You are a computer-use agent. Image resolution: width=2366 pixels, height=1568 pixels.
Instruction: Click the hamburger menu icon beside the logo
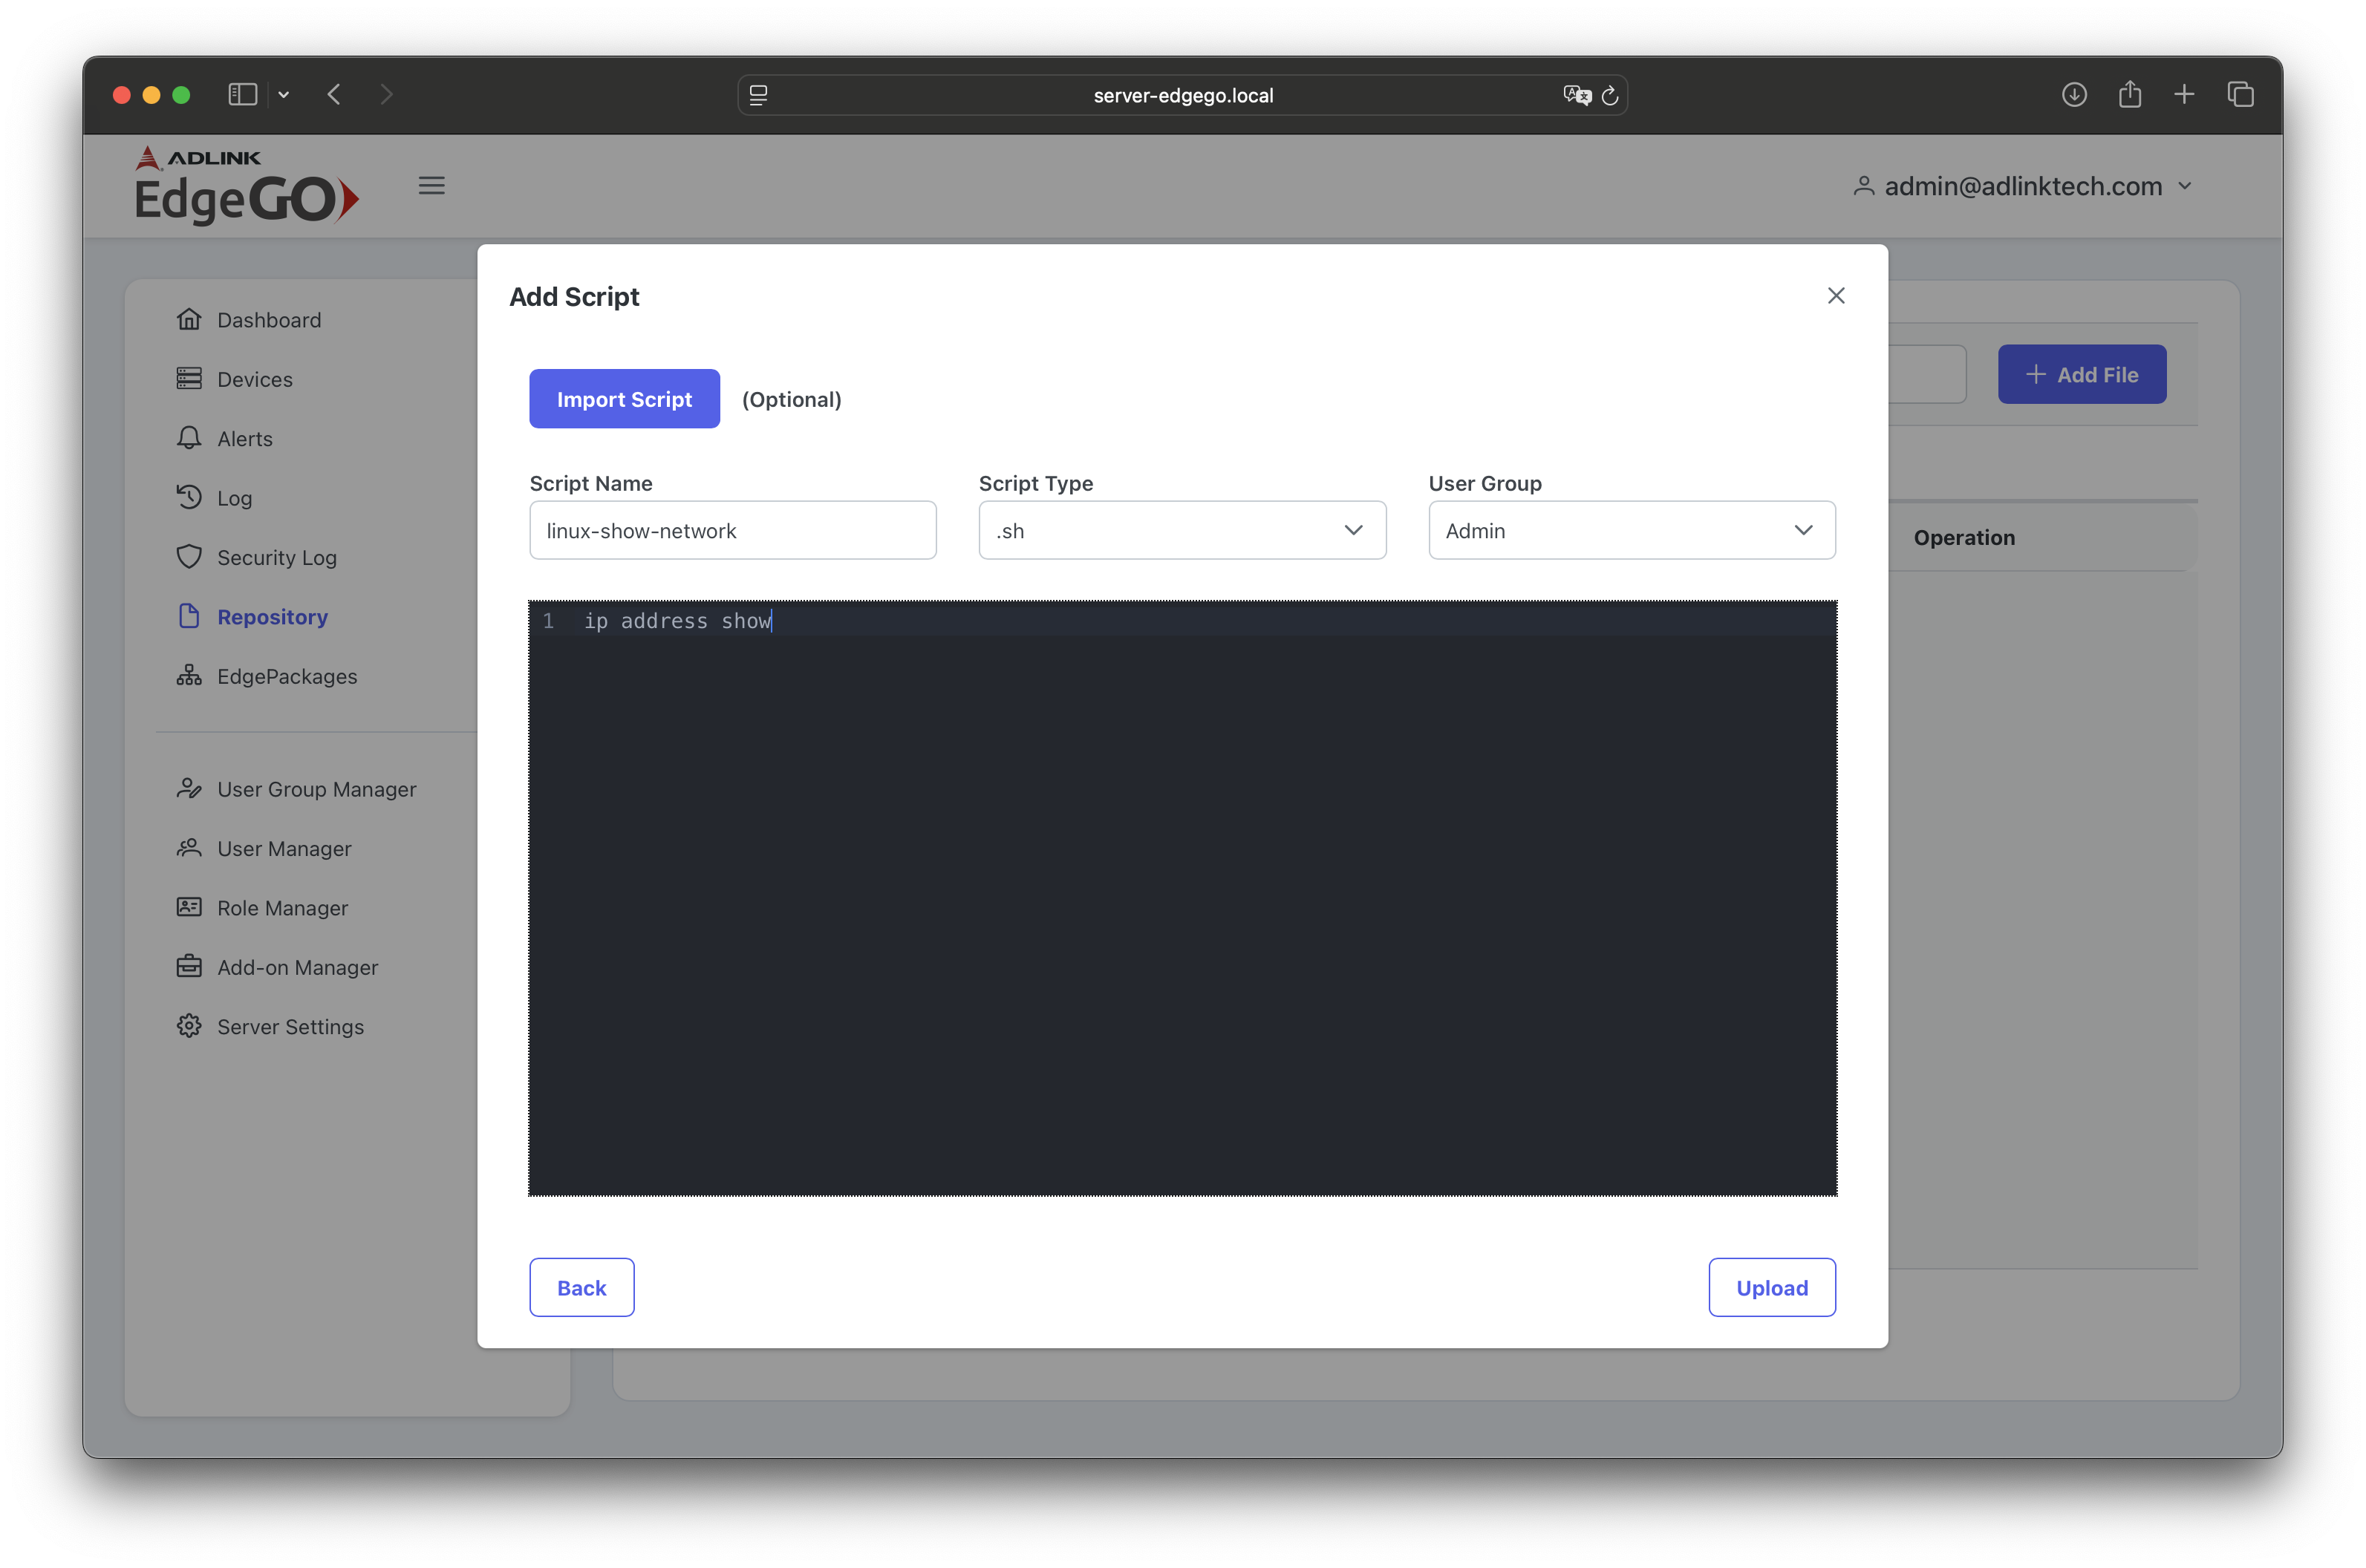coord(431,186)
